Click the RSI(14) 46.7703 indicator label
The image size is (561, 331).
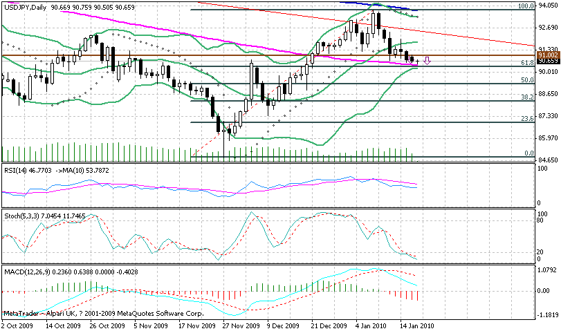[28, 171]
